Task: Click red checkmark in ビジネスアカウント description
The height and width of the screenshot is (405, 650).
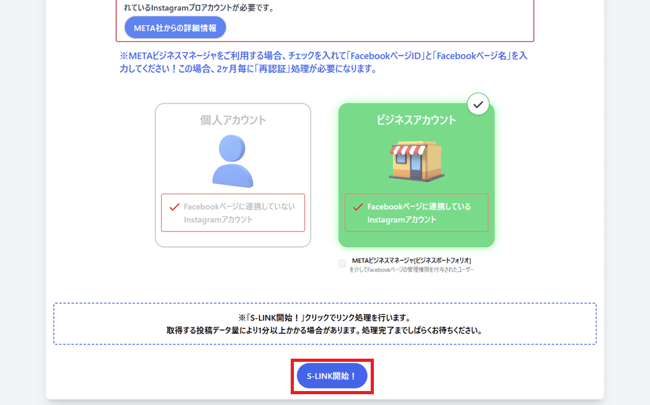Action: point(357,207)
